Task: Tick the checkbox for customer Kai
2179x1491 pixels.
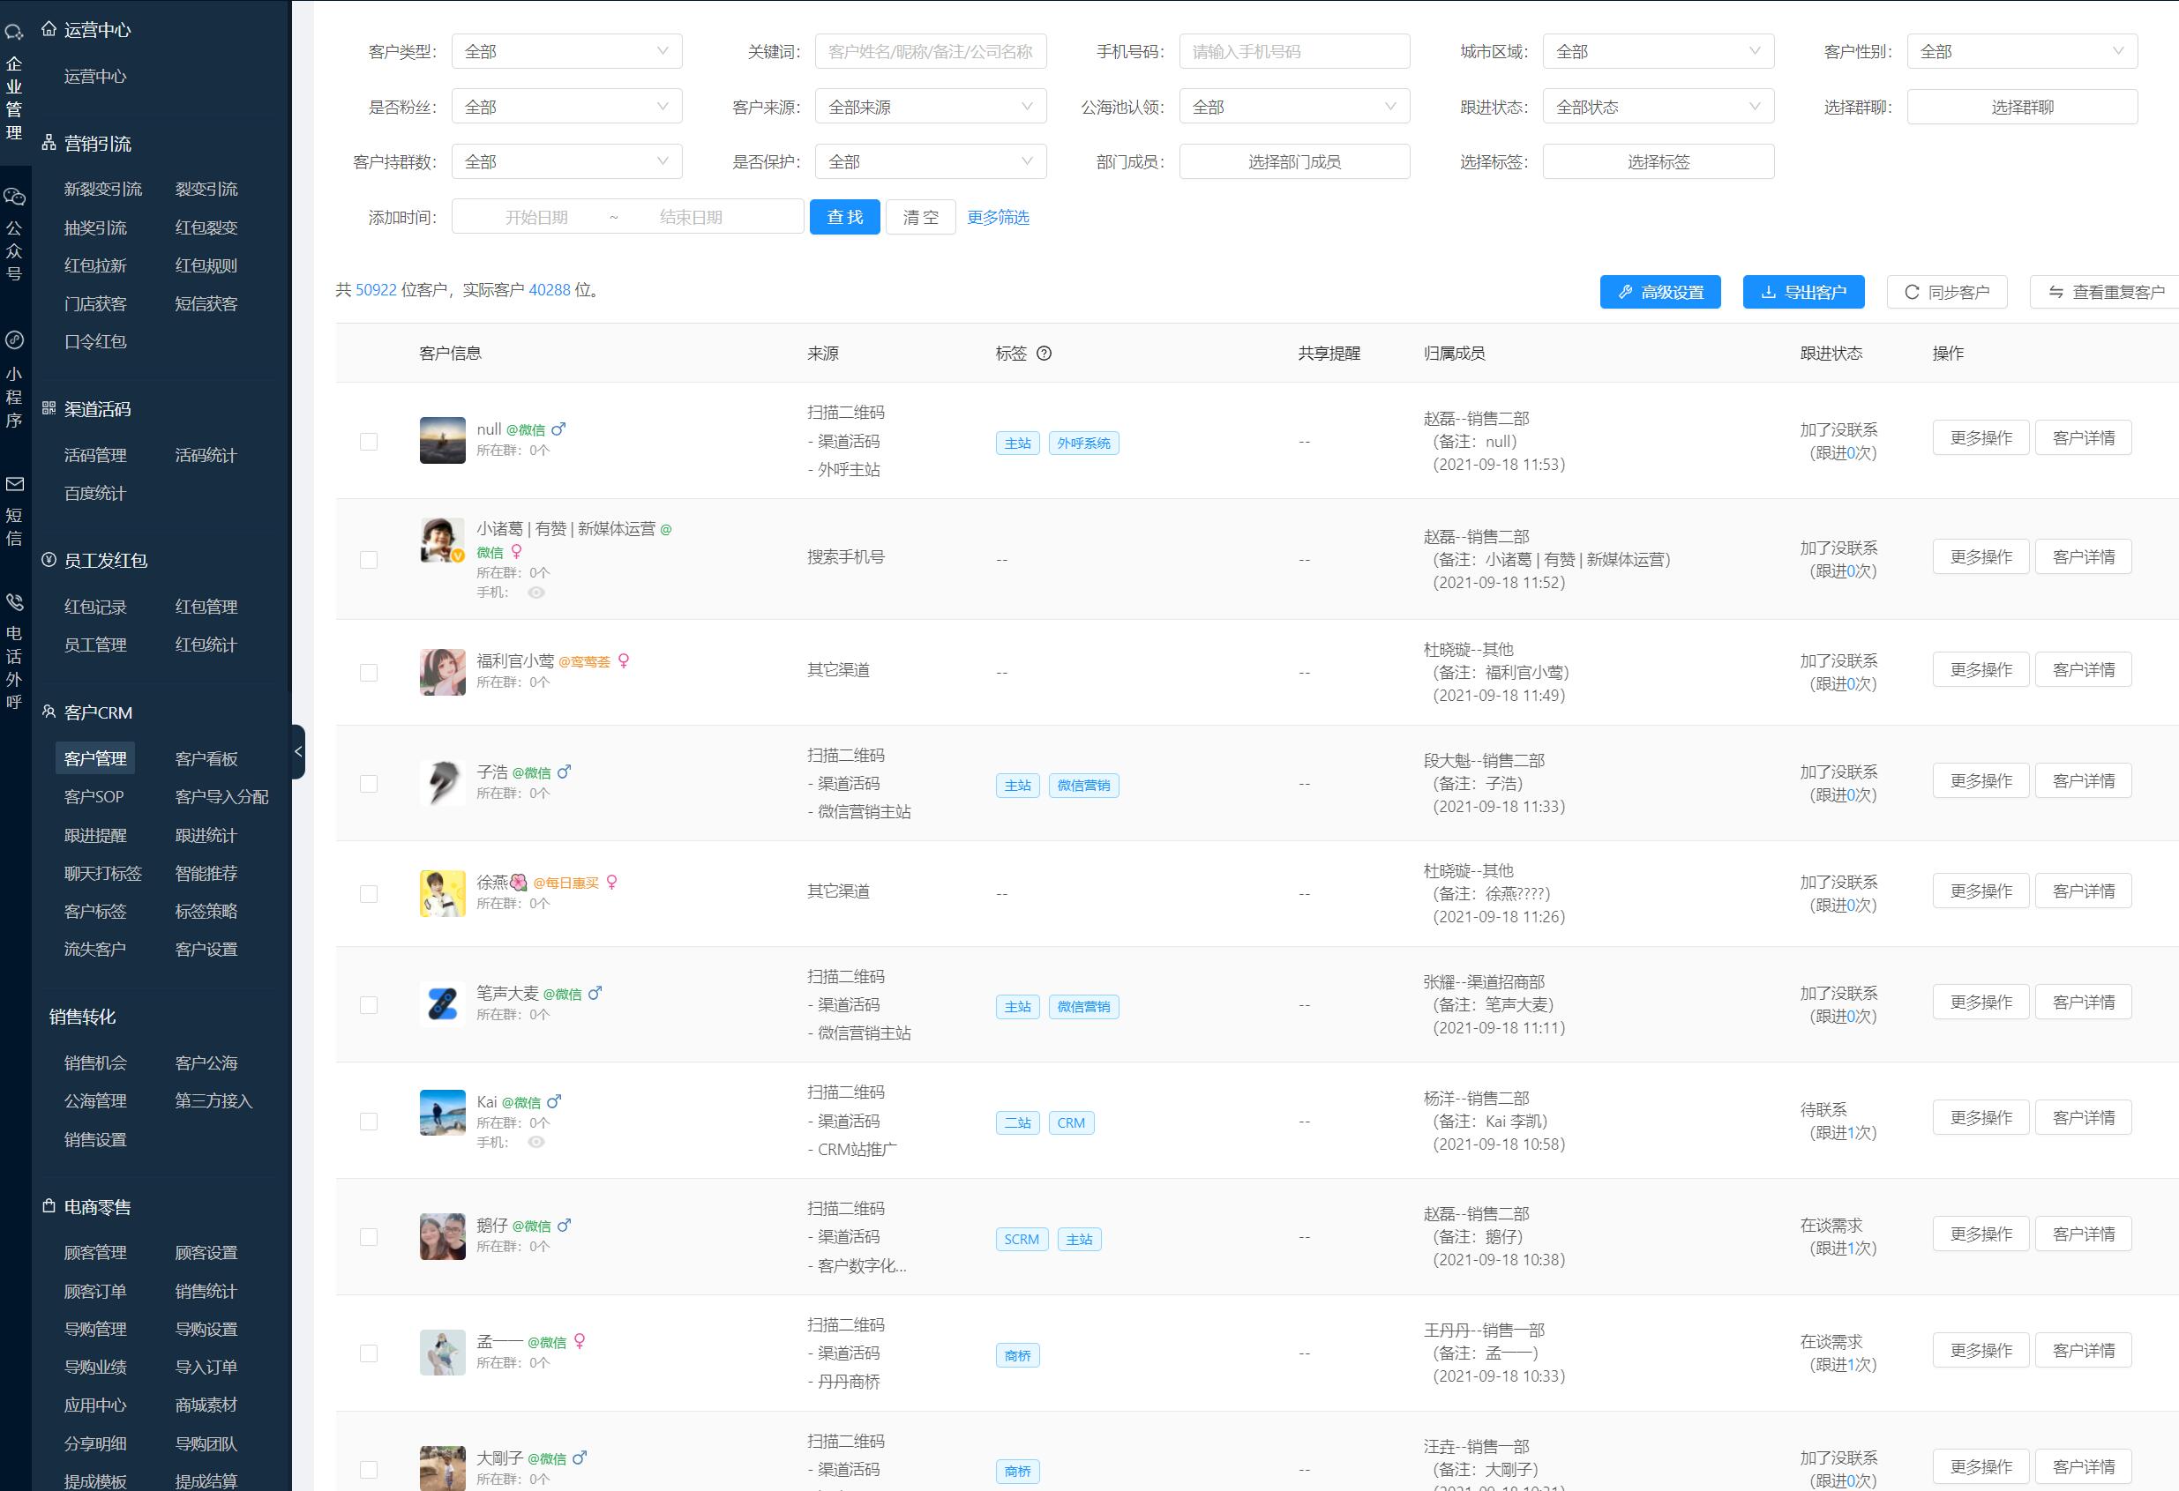Action: tap(369, 1122)
